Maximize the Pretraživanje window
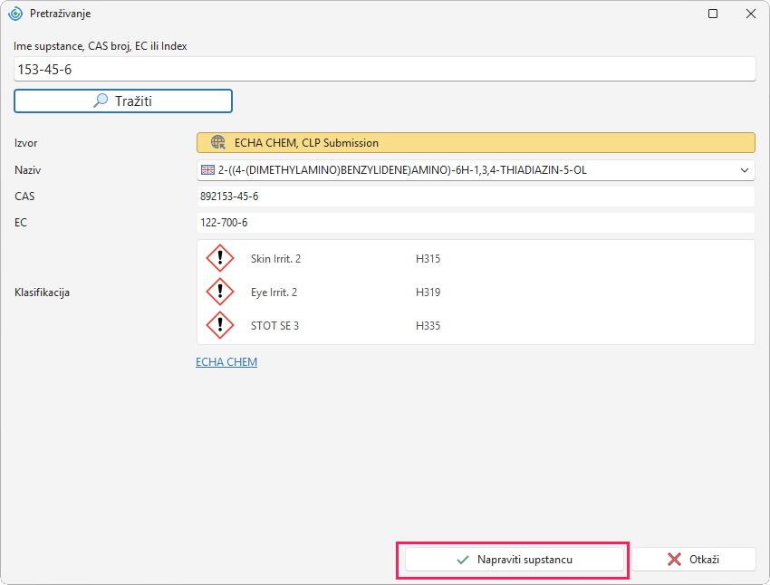 (x=713, y=14)
